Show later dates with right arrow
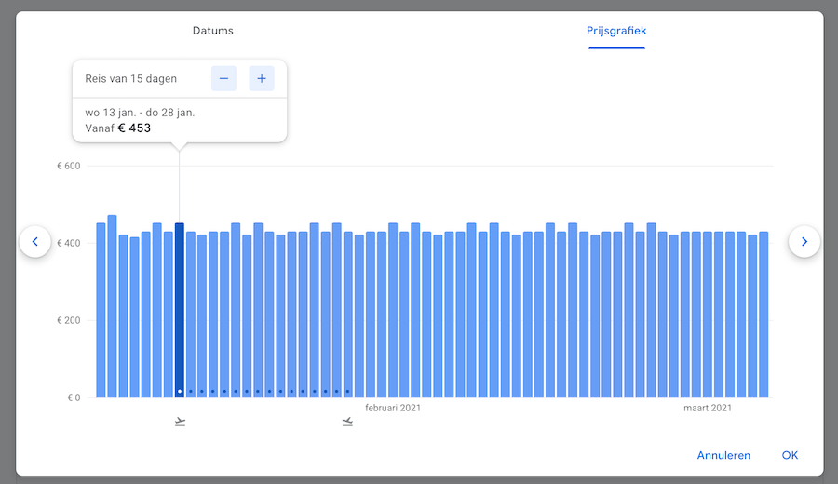 804,242
